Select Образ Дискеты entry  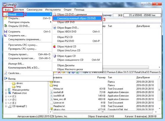77,65
